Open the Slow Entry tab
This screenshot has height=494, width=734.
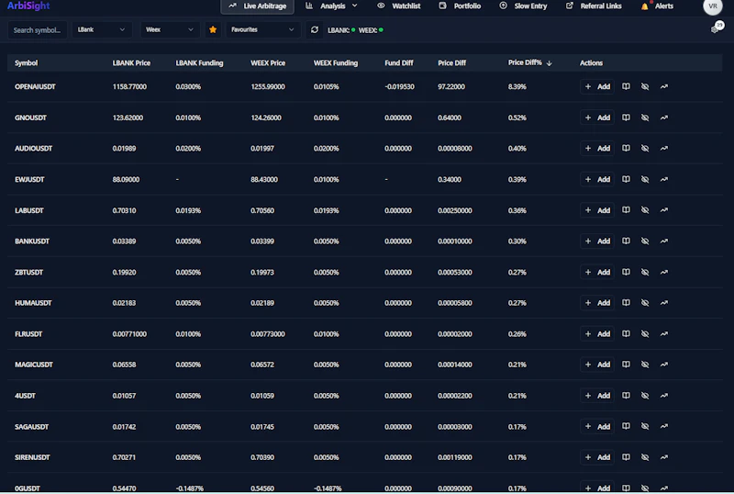pos(523,6)
